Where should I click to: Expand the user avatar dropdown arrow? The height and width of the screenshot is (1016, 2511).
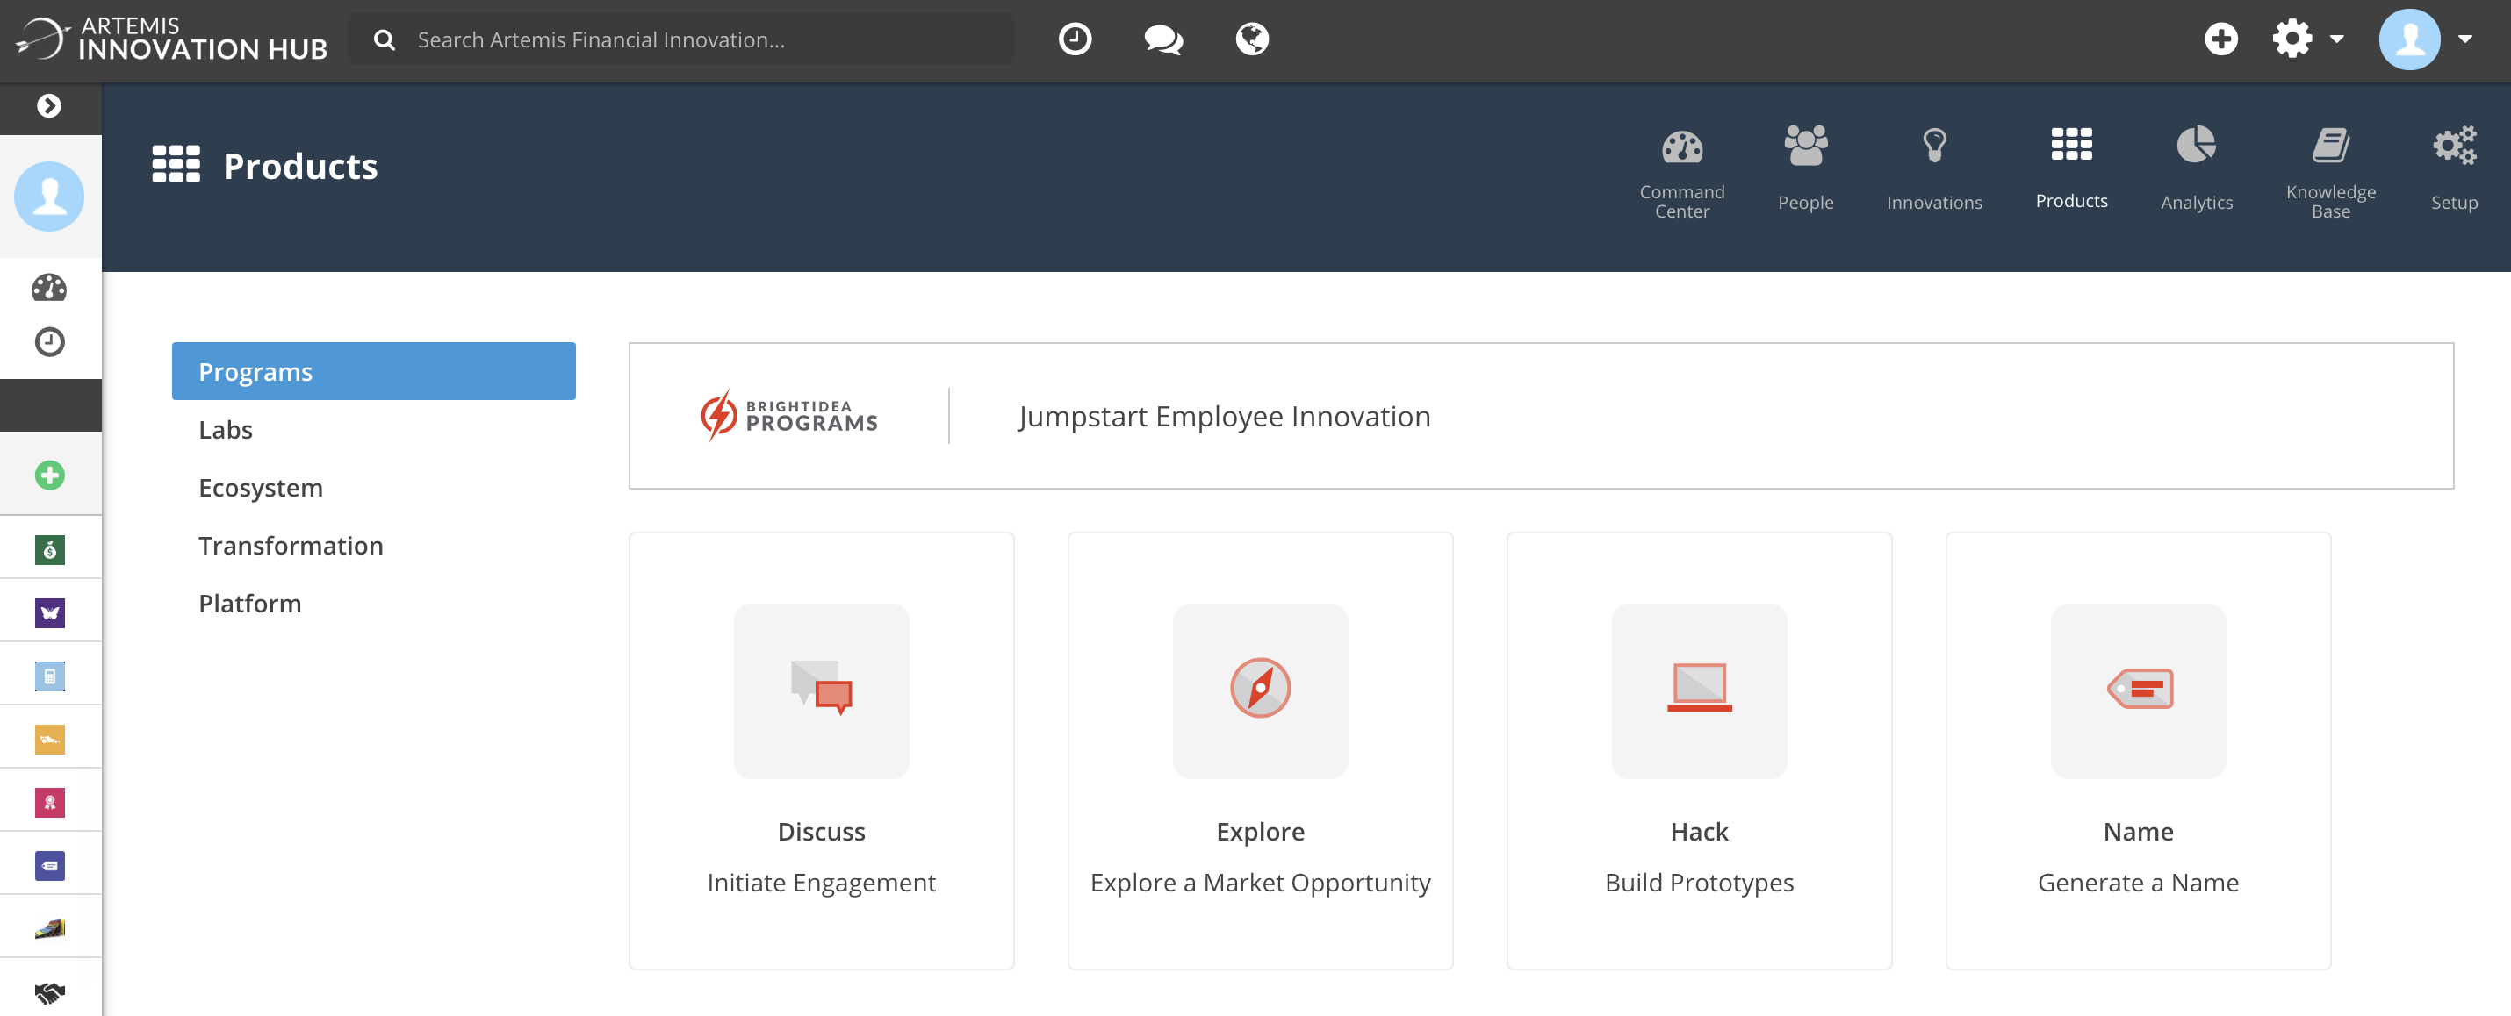(x=2465, y=40)
